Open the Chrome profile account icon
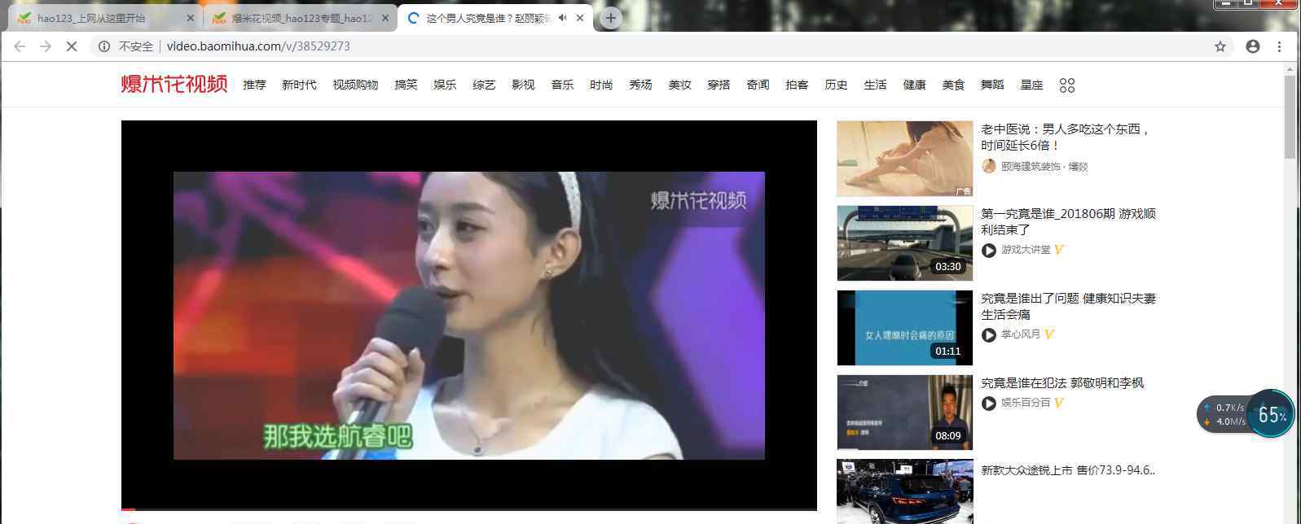Image resolution: width=1301 pixels, height=524 pixels. (x=1253, y=46)
